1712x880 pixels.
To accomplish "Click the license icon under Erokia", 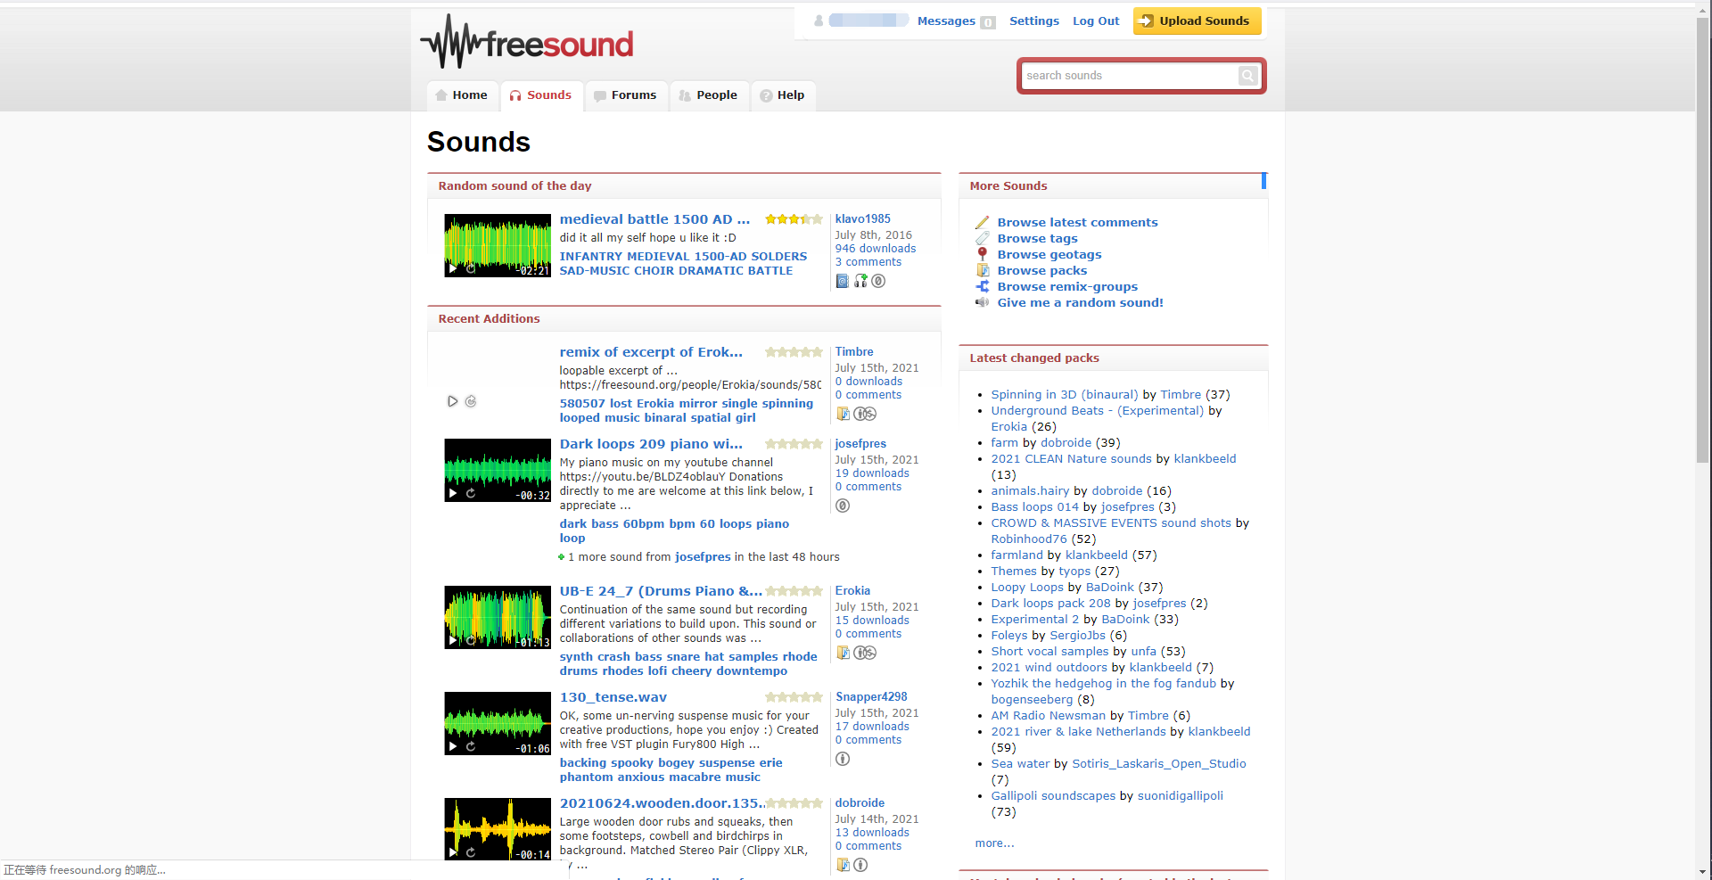I will [x=865, y=653].
